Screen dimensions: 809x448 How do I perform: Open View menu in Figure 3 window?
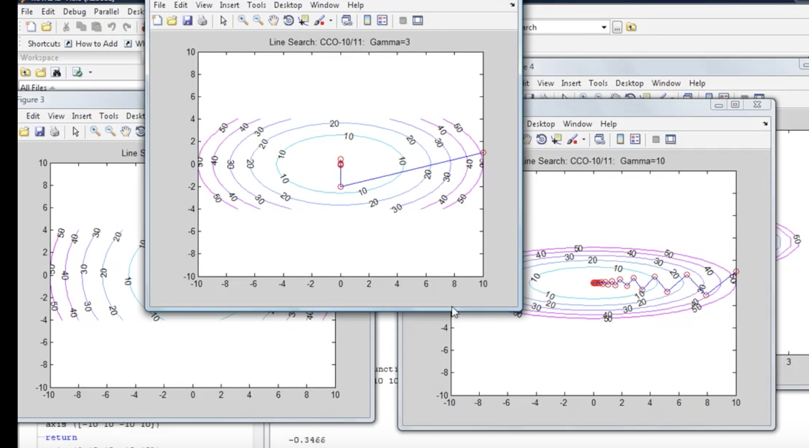(56, 116)
